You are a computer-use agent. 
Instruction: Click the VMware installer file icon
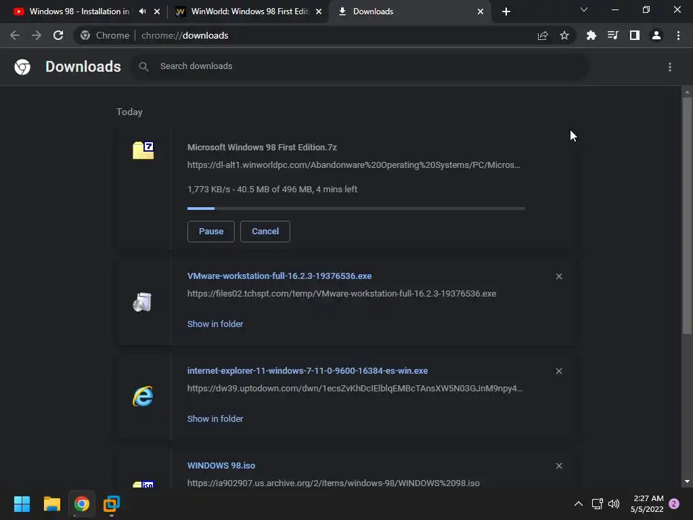tap(142, 303)
